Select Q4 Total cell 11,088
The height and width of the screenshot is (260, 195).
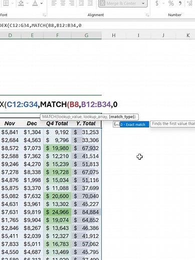[57, 188]
